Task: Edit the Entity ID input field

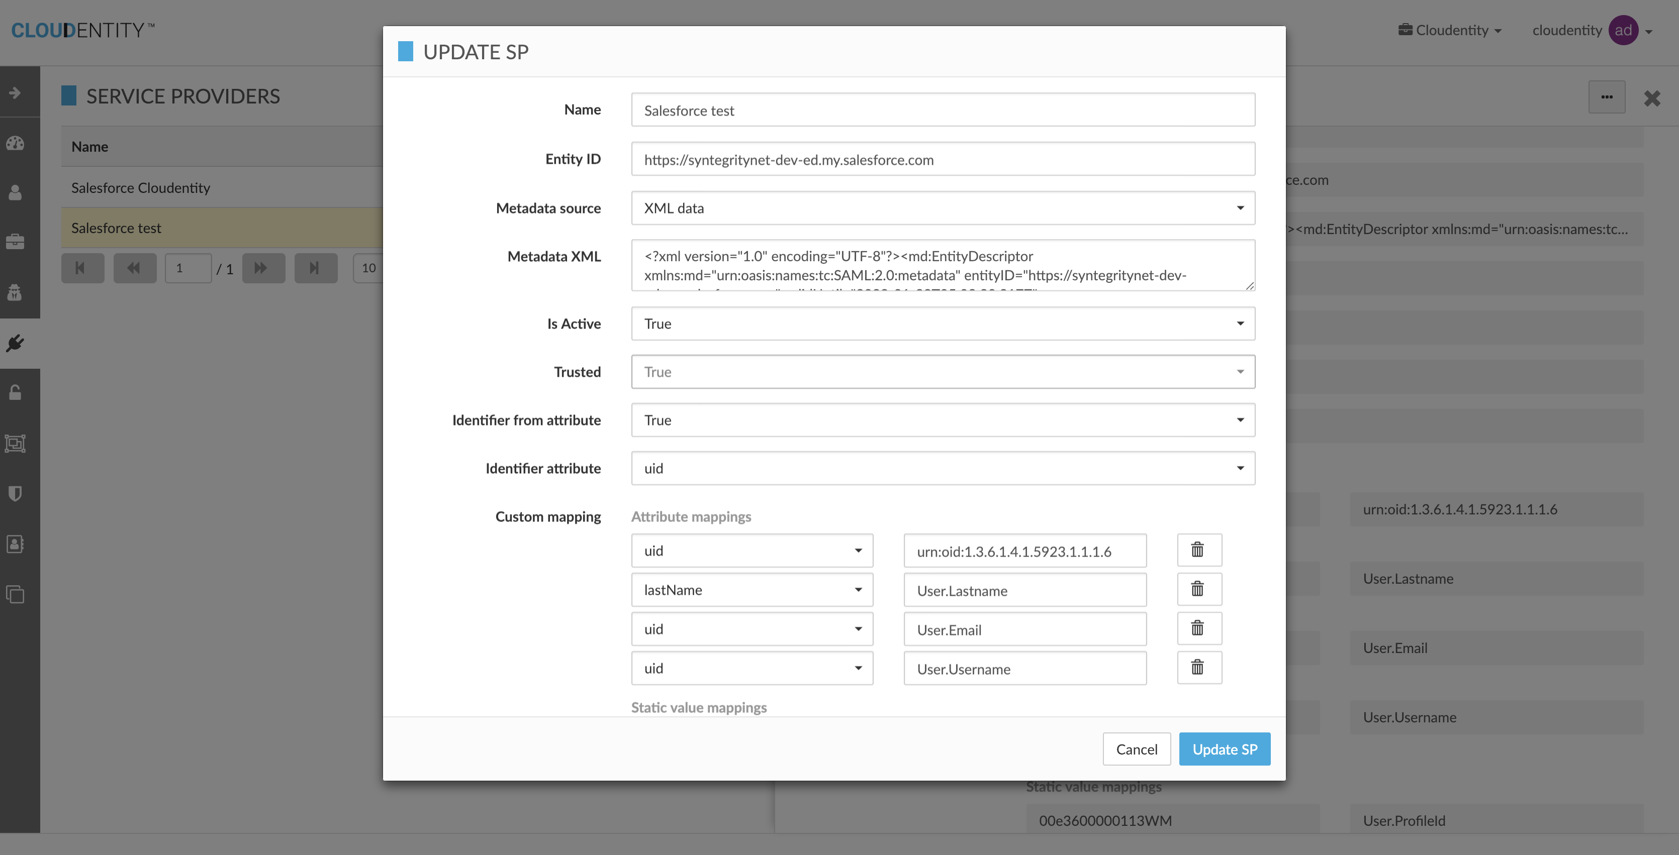Action: (x=943, y=160)
